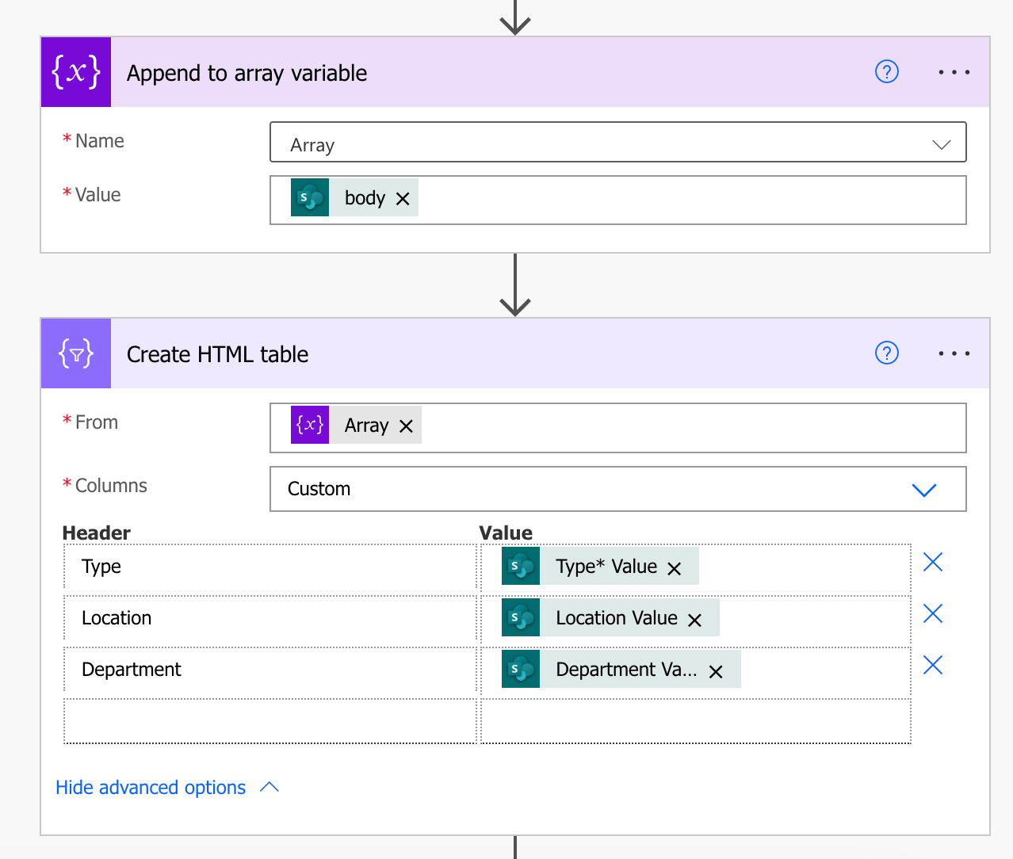
Task: Delete the Department column row
Action: pyautogui.click(x=933, y=666)
